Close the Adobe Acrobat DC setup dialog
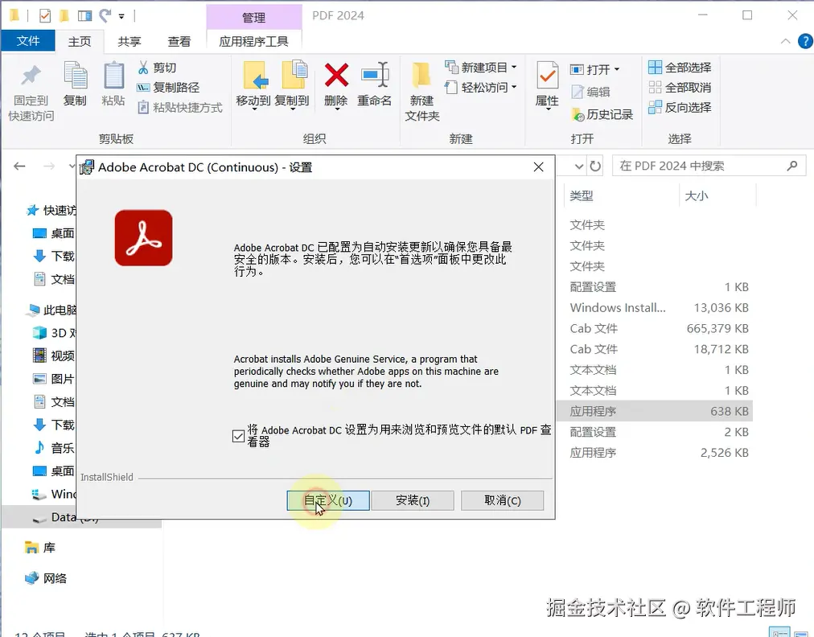814x637 pixels. point(538,167)
